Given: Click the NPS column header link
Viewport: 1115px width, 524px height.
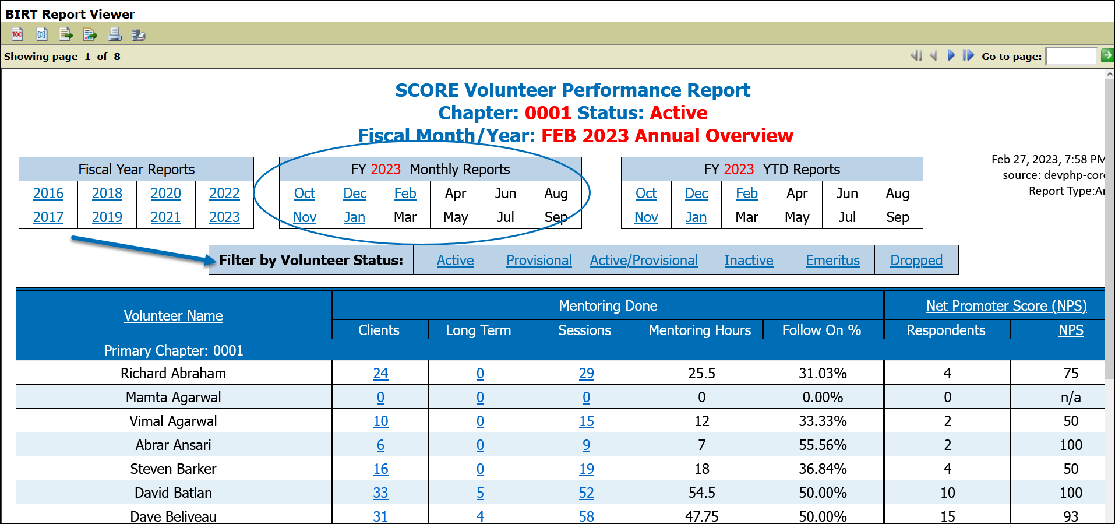Looking at the screenshot, I should pyautogui.click(x=1071, y=330).
